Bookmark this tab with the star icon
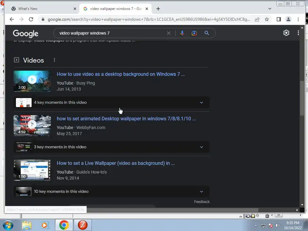The width and height of the screenshot is (308, 231). (x=267, y=19)
